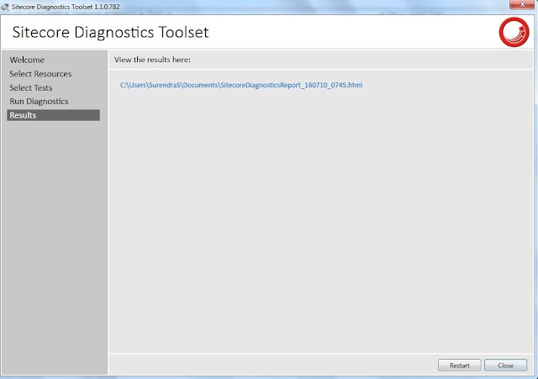This screenshot has height=379, width=538.
Task: Click the title bar version text 1.1.0.782
Action: pyautogui.click(x=107, y=7)
